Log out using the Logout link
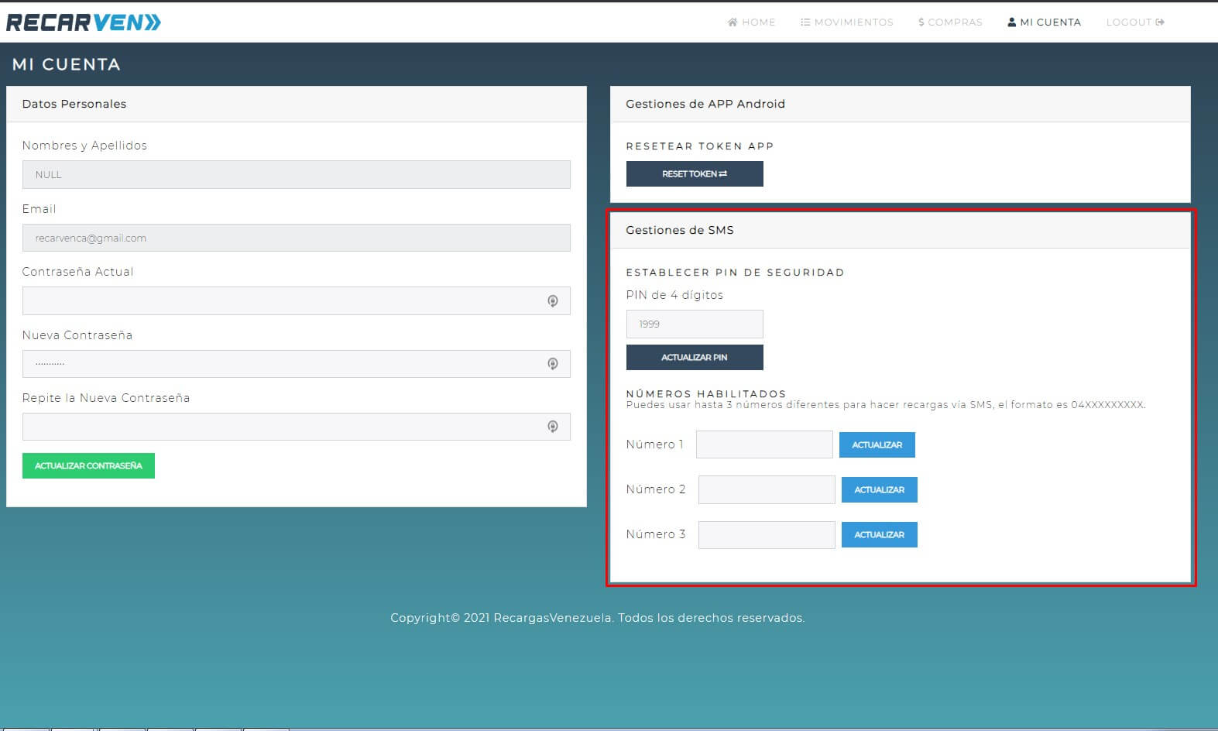Image resolution: width=1218 pixels, height=731 pixels. [x=1134, y=22]
